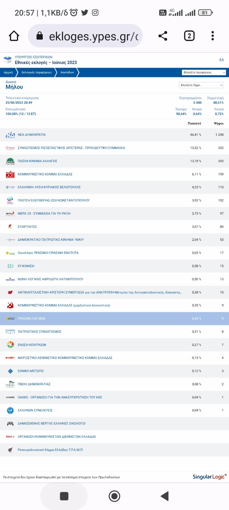Screen dimensions: 229x510
Task: Select ΜΕΡΑ 25 - ΣΥΜΜΑΧΙΑ ΓΙΑ ΤΗ ΡΗΞΗ
Action: click(44, 214)
